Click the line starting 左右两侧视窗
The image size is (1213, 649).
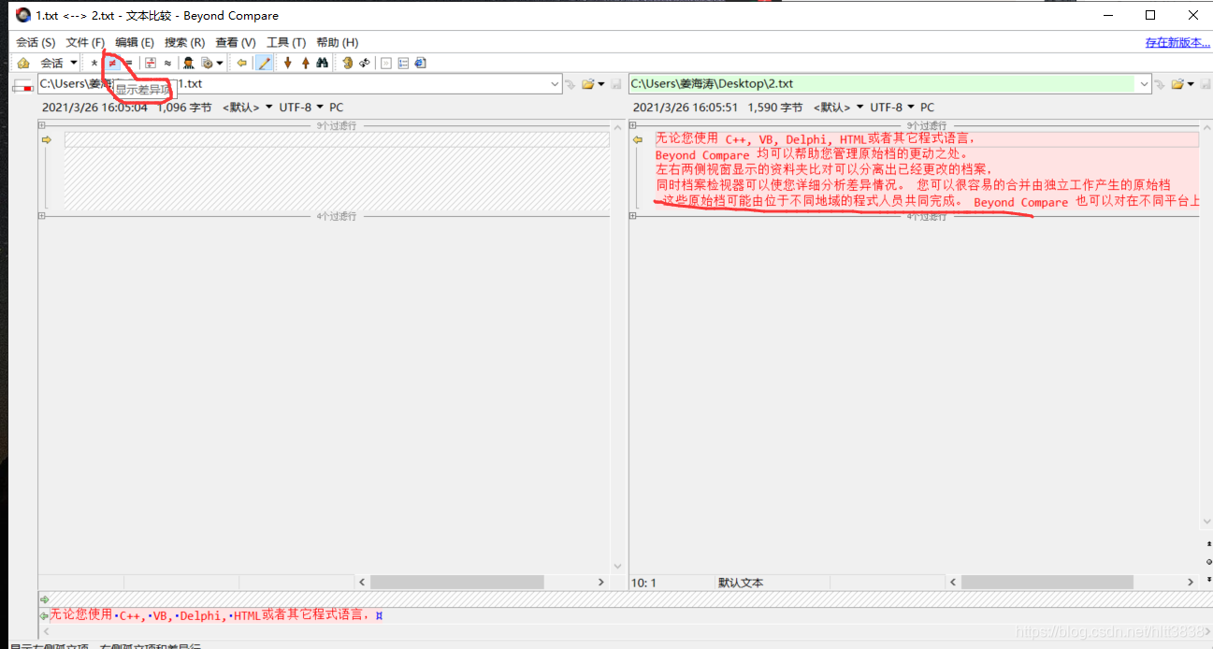pos(824,170)
